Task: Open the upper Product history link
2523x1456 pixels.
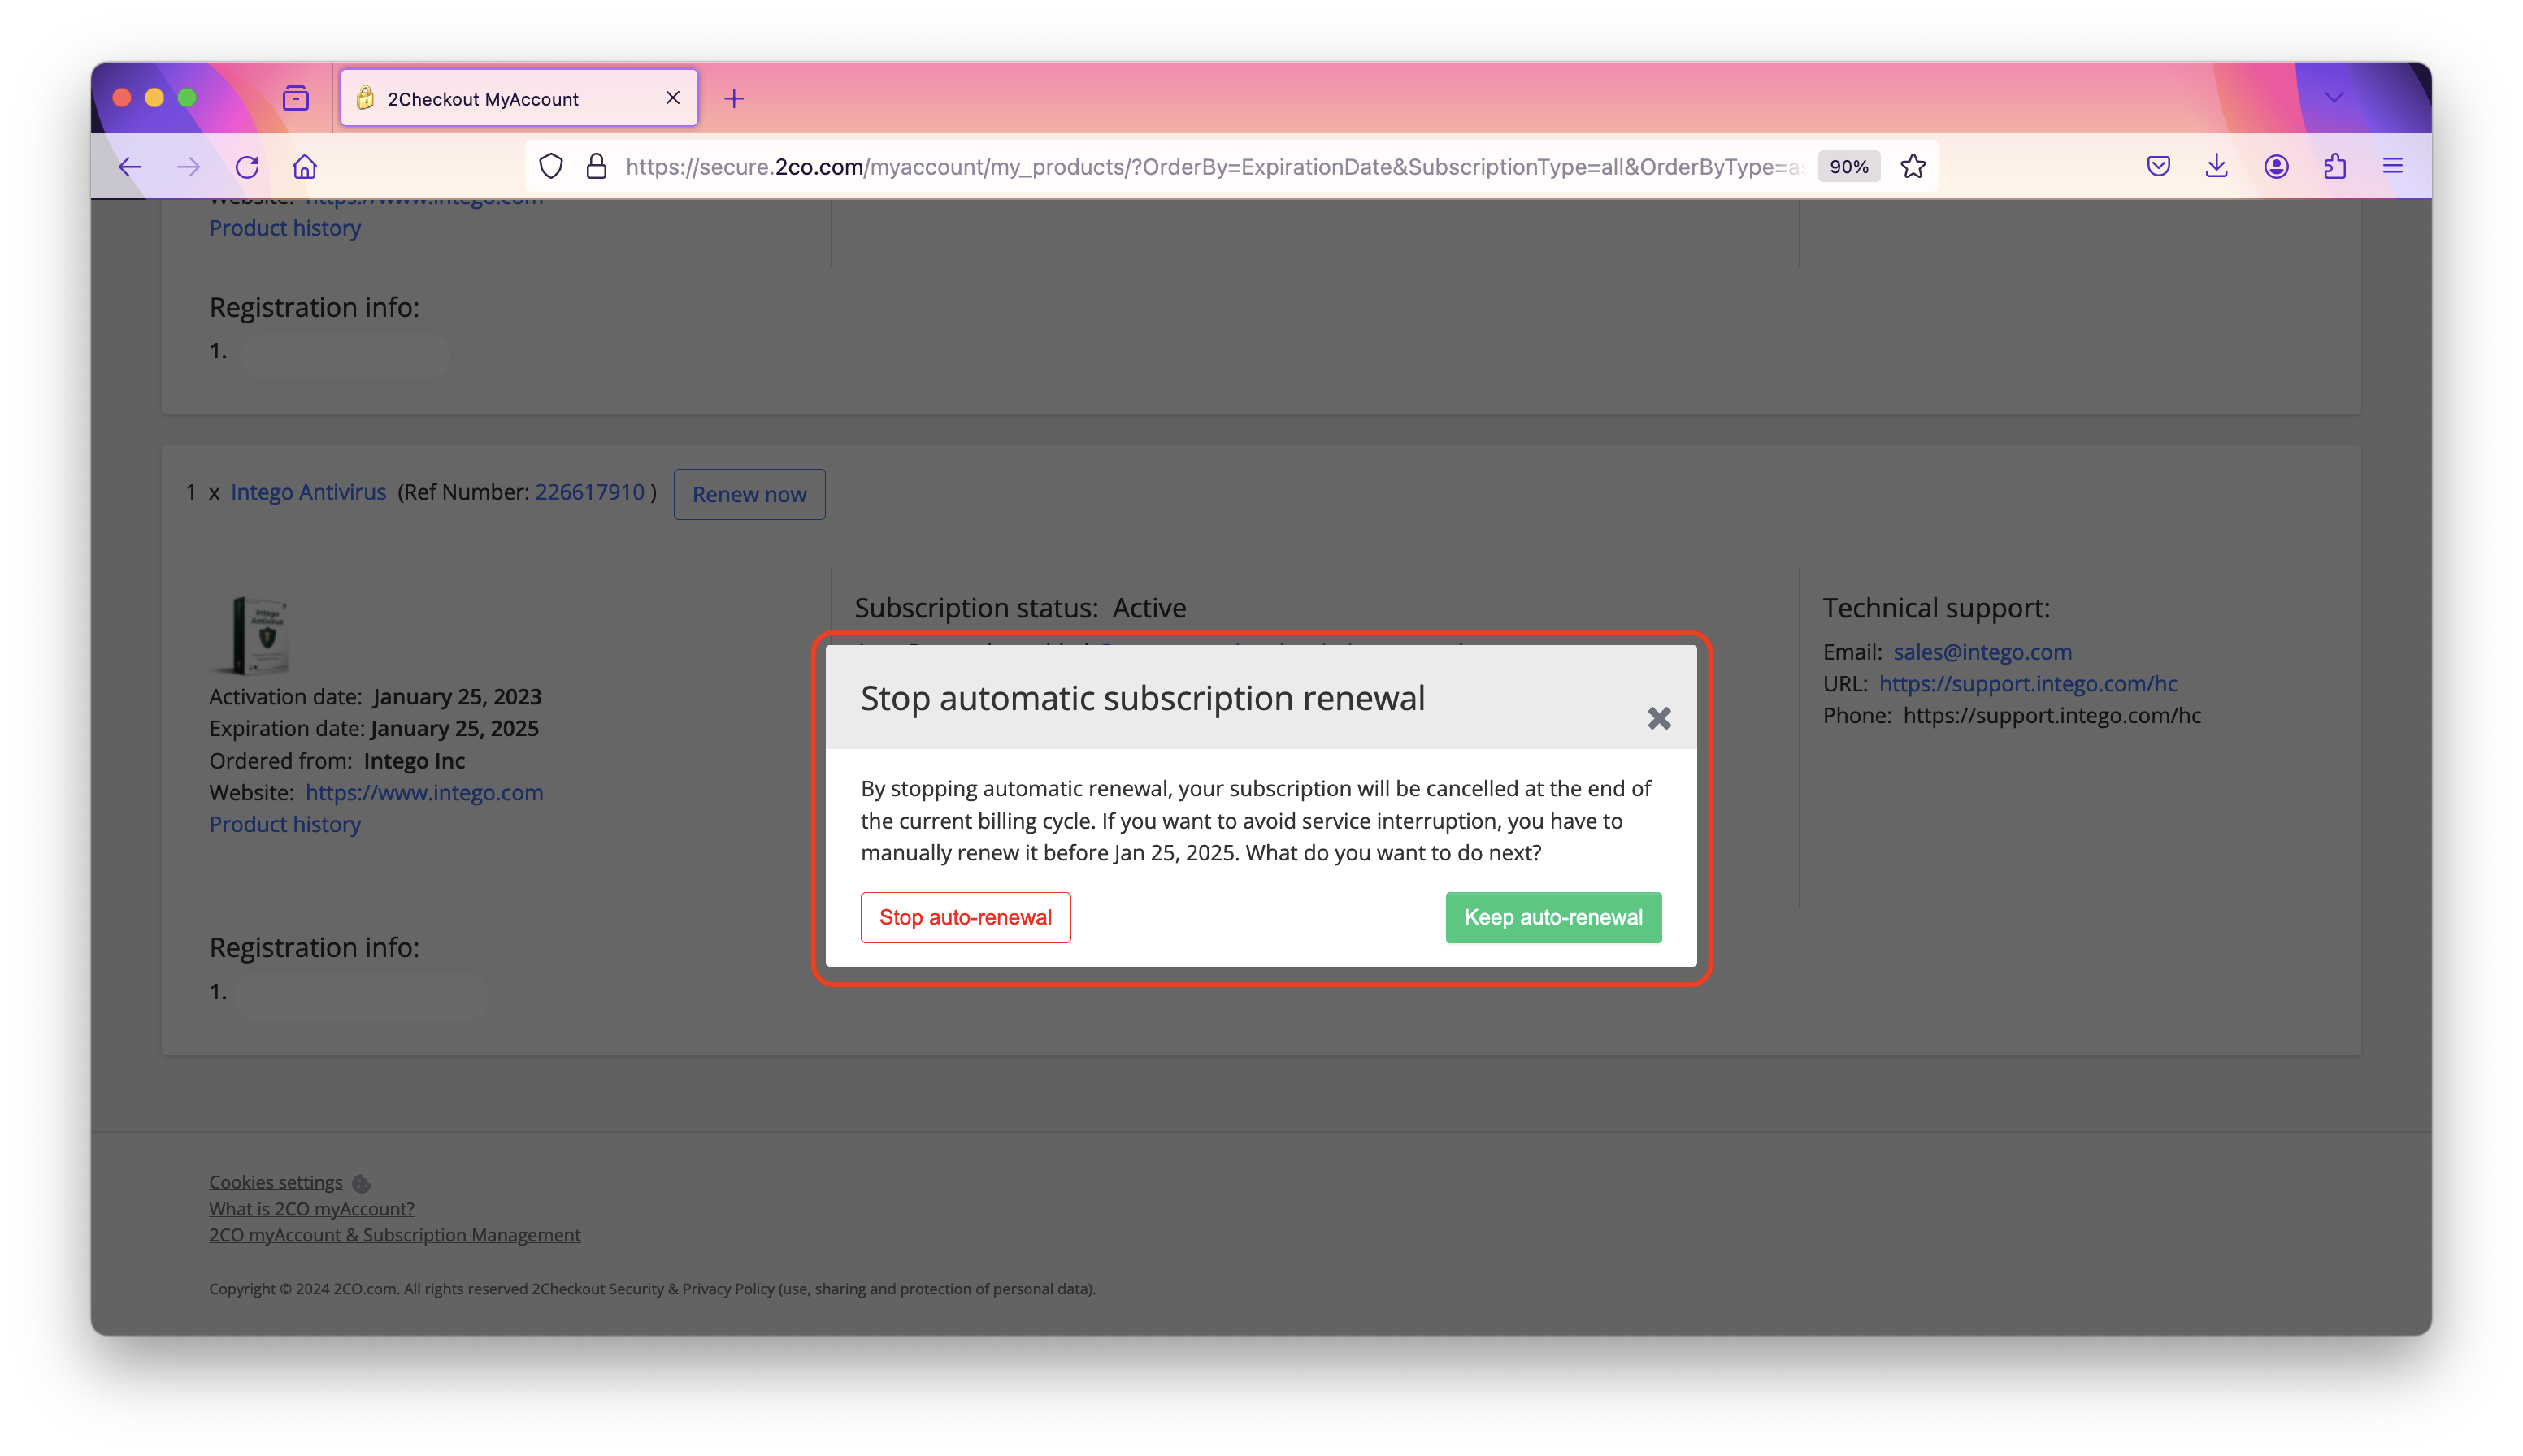Action: 284,228
